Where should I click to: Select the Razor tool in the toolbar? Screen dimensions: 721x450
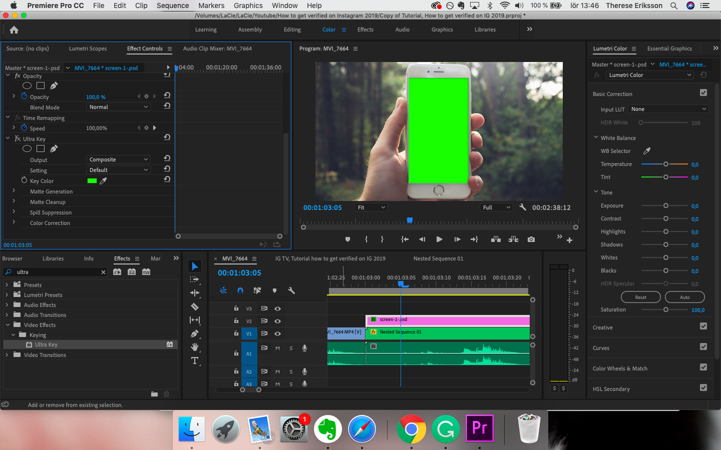point(195,306)
